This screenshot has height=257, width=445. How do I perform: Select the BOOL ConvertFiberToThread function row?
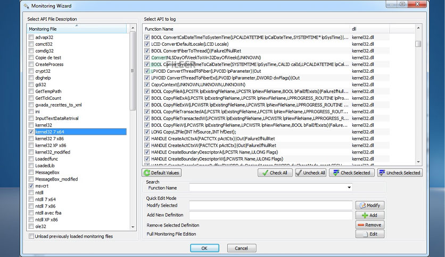(266, 50)
